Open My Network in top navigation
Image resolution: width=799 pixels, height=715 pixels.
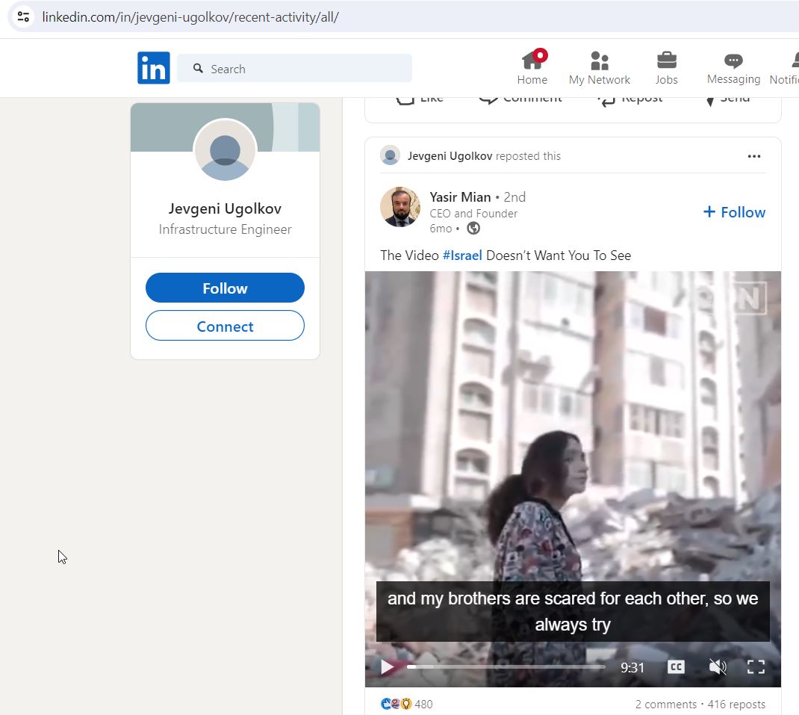click(x=599, y=67)
